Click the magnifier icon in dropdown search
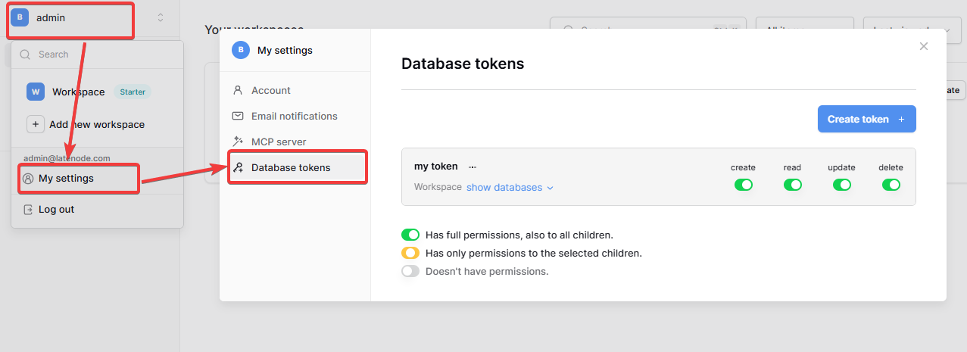This screenshot has width=967, height=352. point(25,55)
